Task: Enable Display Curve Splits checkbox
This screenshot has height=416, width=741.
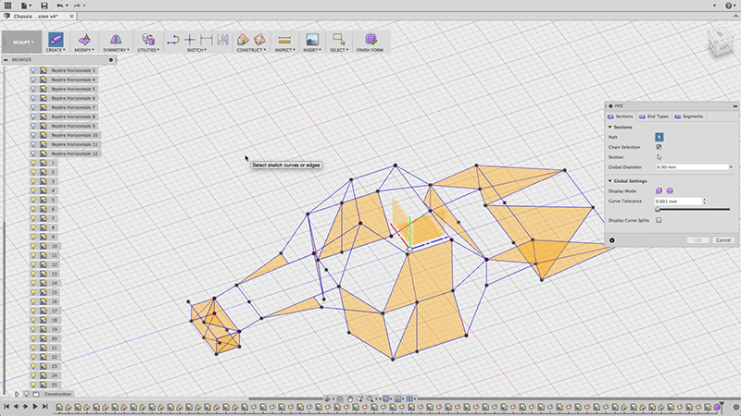Action: coord(659,221)
